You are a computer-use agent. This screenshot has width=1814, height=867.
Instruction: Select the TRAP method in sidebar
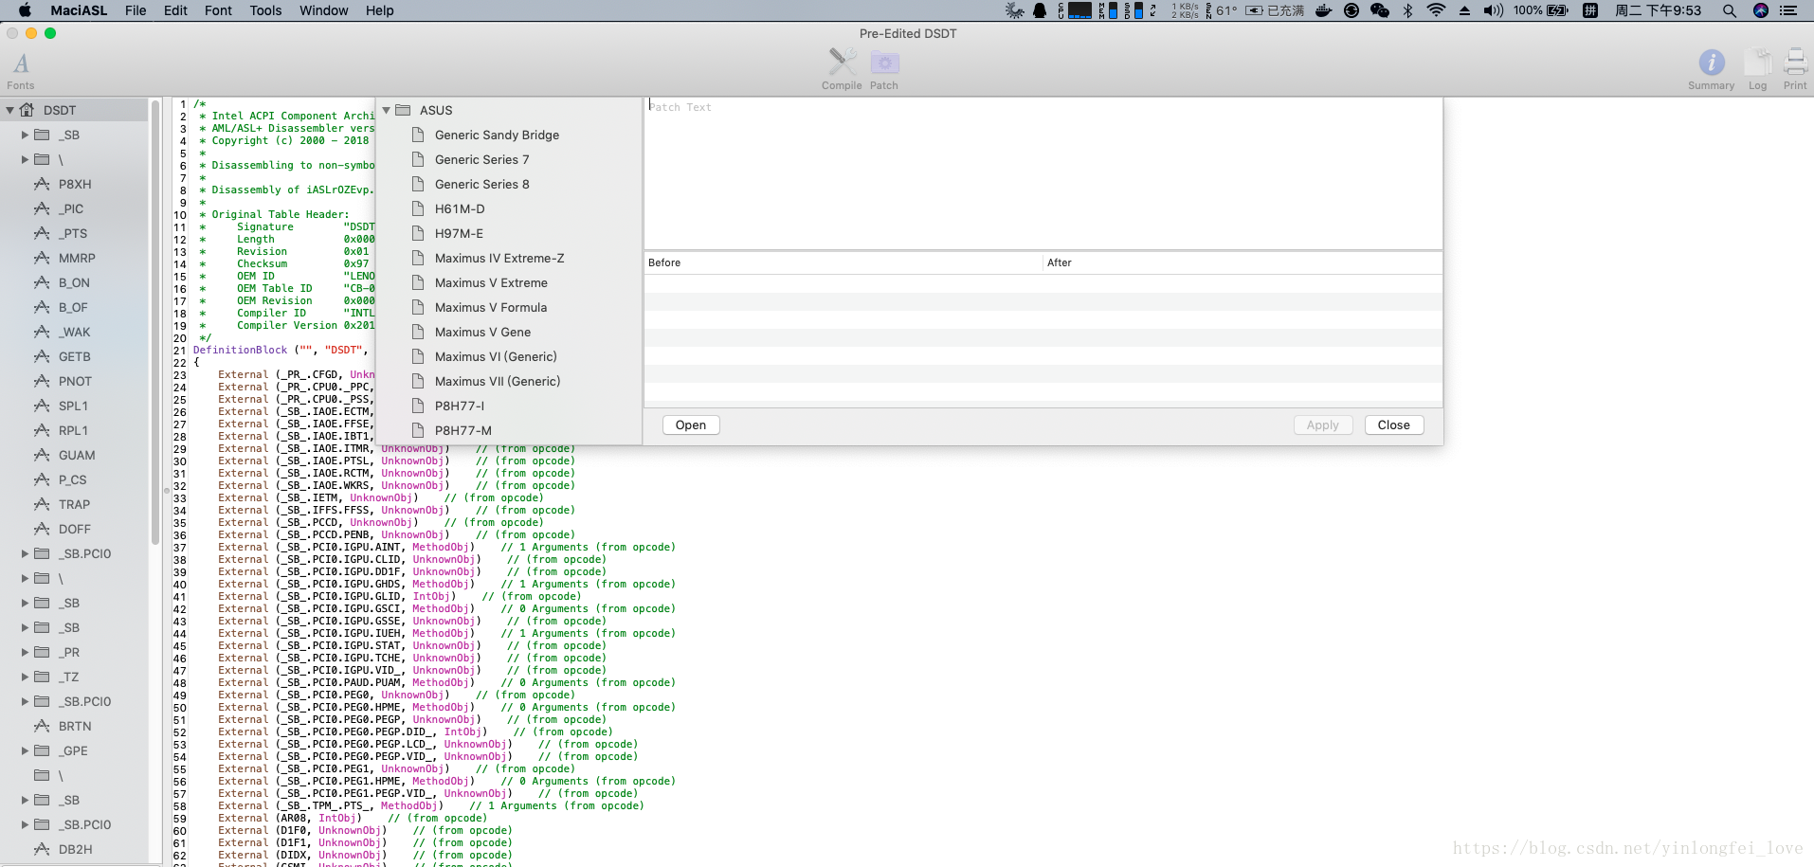click(74, 505)
